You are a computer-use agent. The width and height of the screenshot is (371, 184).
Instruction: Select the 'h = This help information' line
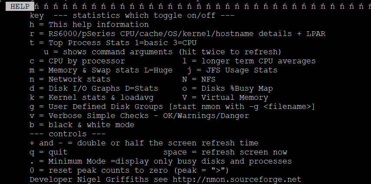click(x=89, y=25)
